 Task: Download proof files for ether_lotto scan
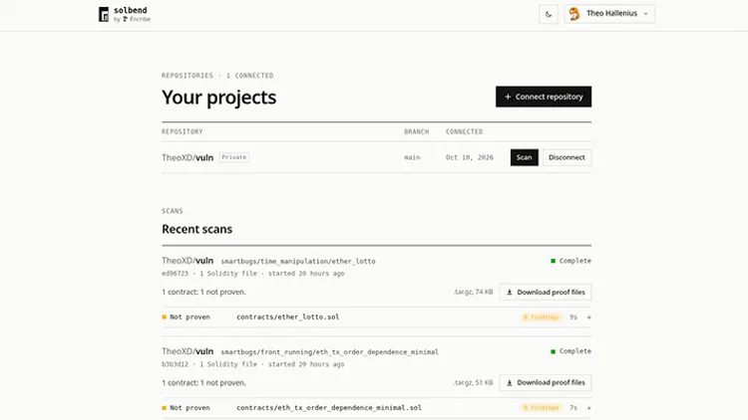click(x=546, y=293)
